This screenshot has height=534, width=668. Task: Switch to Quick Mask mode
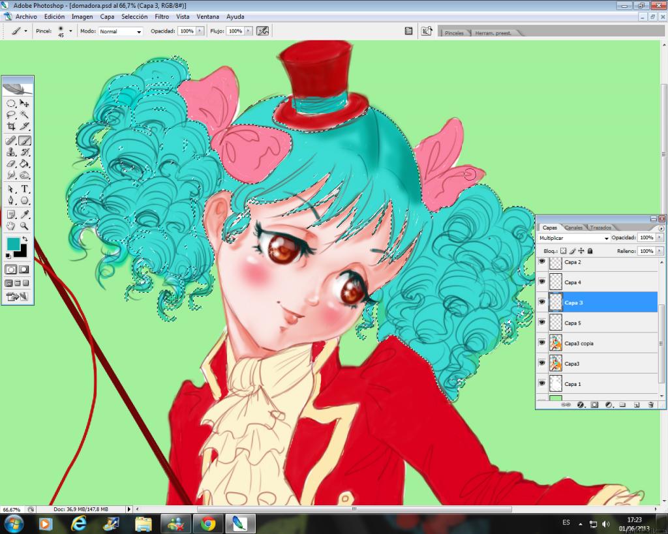coord(24,269)
